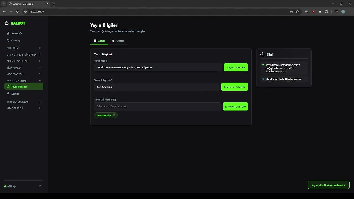Click the Bilgi info circle icon
Viewport: 354px width, 199px height.
click(262, 54)
